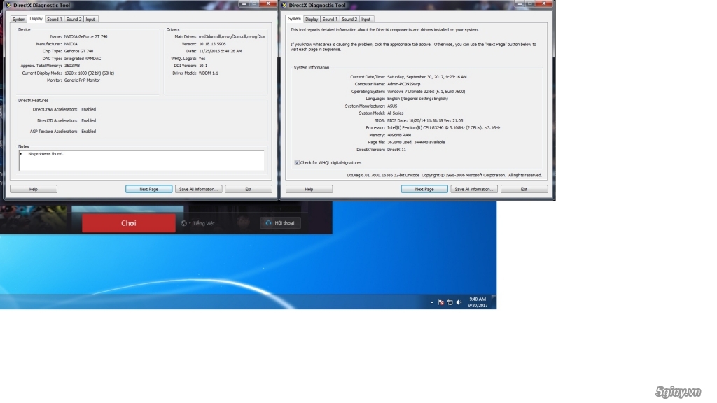Click the 'Generic PnP Monitor' value
Image resolution: width=717 pixels, height=403 pixels.
point(82,80)
